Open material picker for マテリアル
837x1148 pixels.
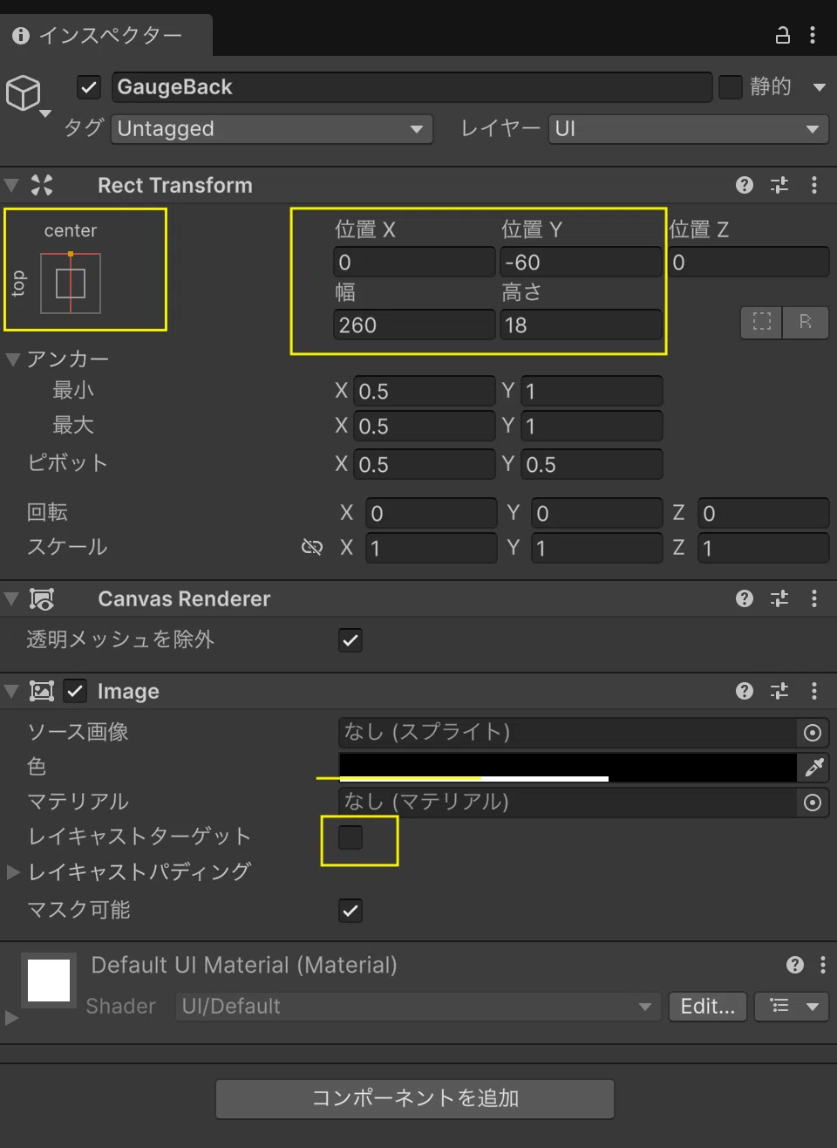(813, 803)
